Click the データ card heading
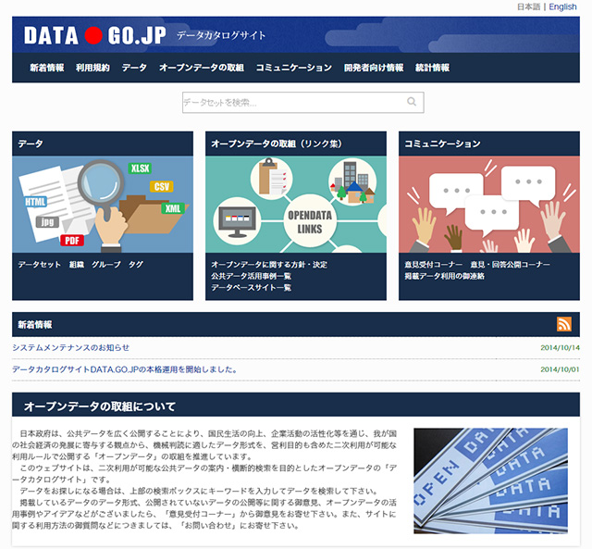592x549 pixels. click(31, 143)
